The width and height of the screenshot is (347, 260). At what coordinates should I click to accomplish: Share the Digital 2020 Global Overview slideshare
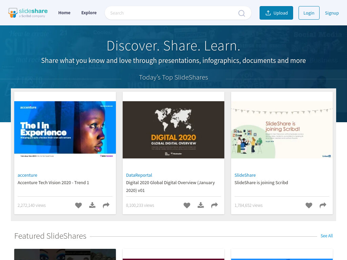click(x=215, y=205)
